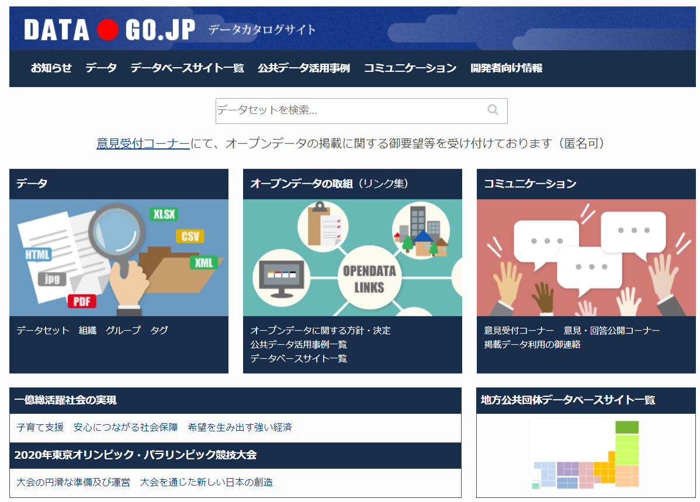Open 公共データ活用事例 menu item
Image resolution: width=700 pixels, height=502 pixels.
point(304,68)
